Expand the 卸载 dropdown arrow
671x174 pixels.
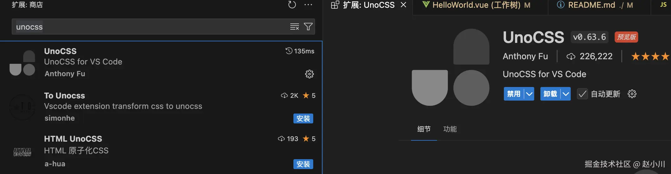tap(566, 94)
